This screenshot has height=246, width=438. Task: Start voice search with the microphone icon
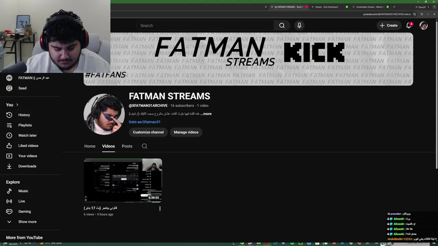(x=299, y=26)
